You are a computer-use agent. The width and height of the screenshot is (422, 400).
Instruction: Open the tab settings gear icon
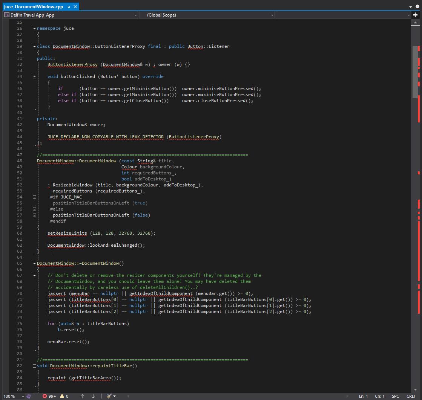[417, 7]
